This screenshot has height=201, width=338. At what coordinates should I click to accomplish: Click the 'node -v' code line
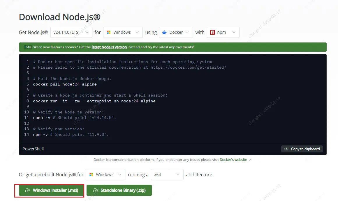(x=74, y=118)
